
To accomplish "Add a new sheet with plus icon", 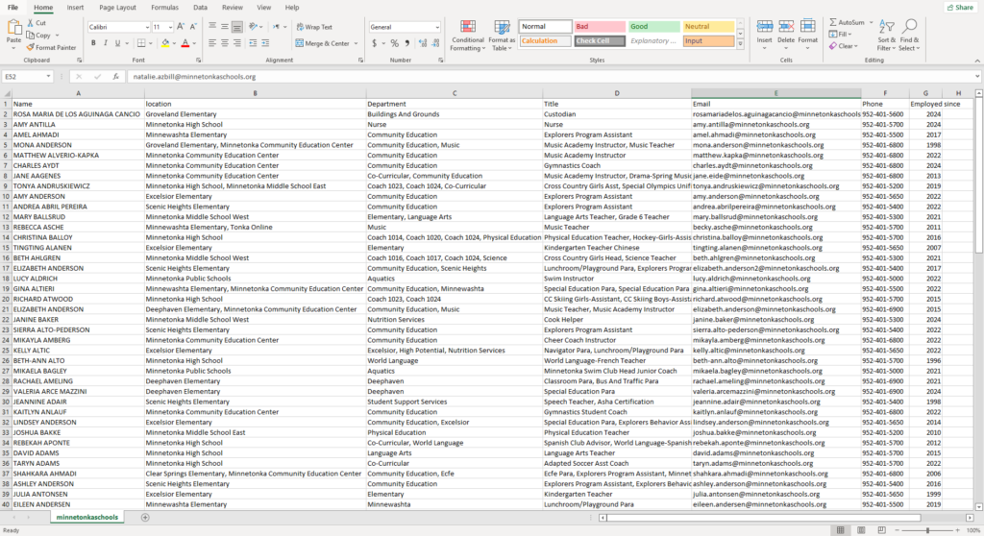I will tap(145, 517).
